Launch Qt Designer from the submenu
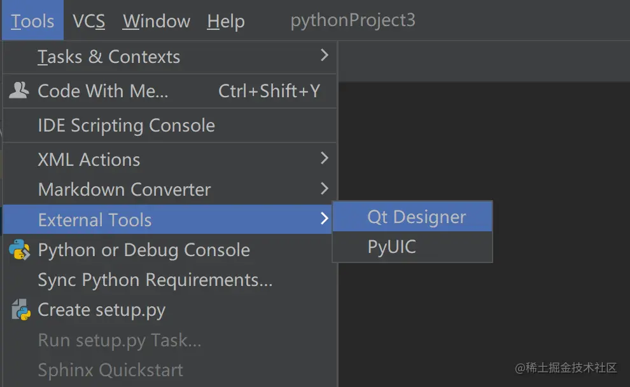The height and width of the screenshot is (387, 630). [416, 217]
